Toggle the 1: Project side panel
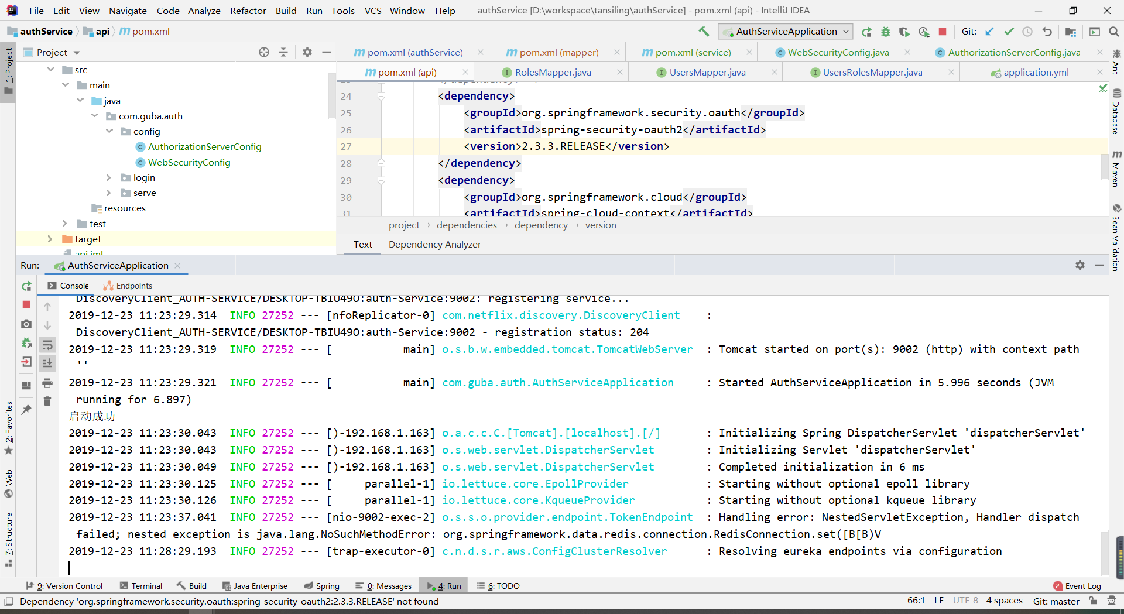The width and height of the screenshot is (1124, 614). pyautogui.click(x=8, y=71)
